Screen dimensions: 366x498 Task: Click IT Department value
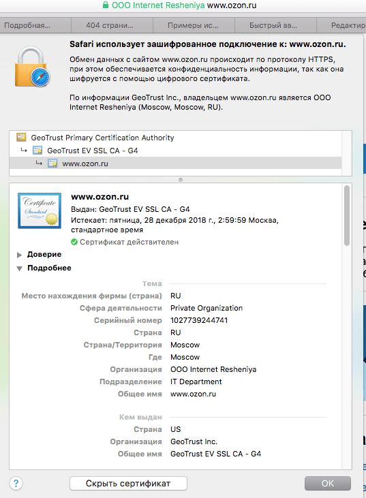(196, 382)
